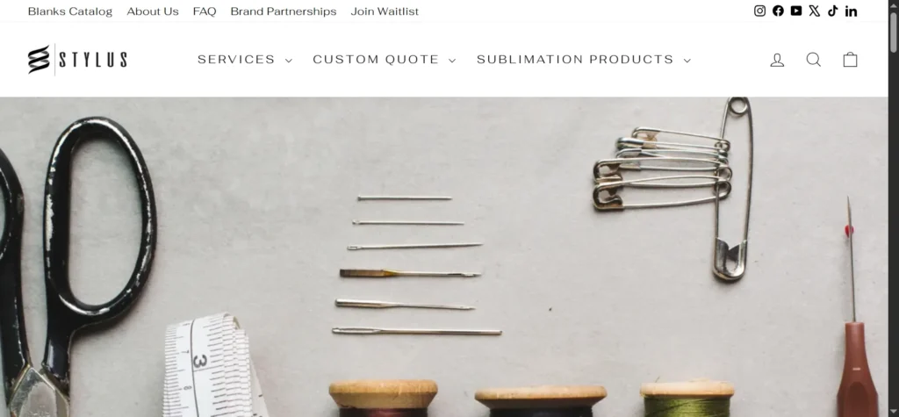Open the Blanks Catalog link

70,11
